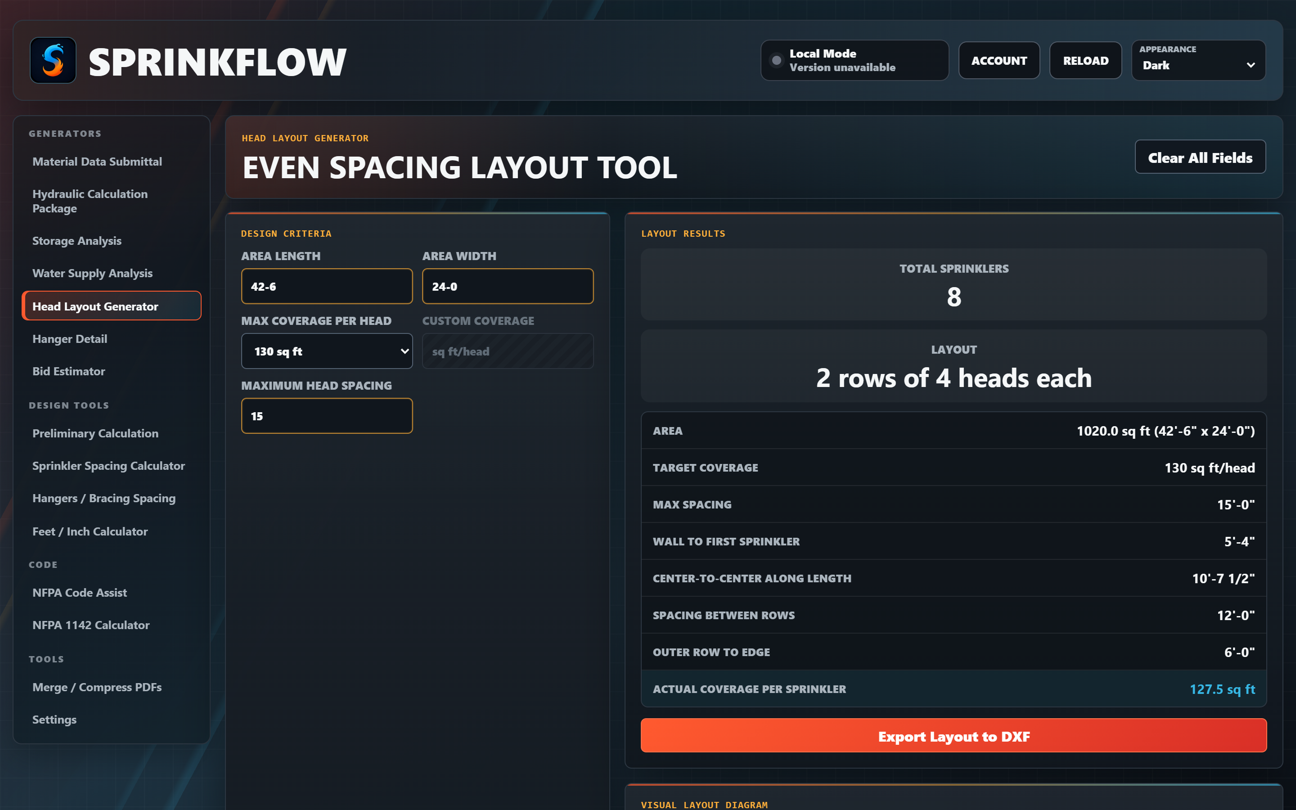The image size is (1296, 810).
Task: Click the Area value 1020.0 sq ft
Action: (x=1165, y=431)
